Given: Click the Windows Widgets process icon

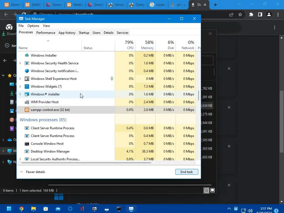Looking at the screenshot, I should 27,87.
